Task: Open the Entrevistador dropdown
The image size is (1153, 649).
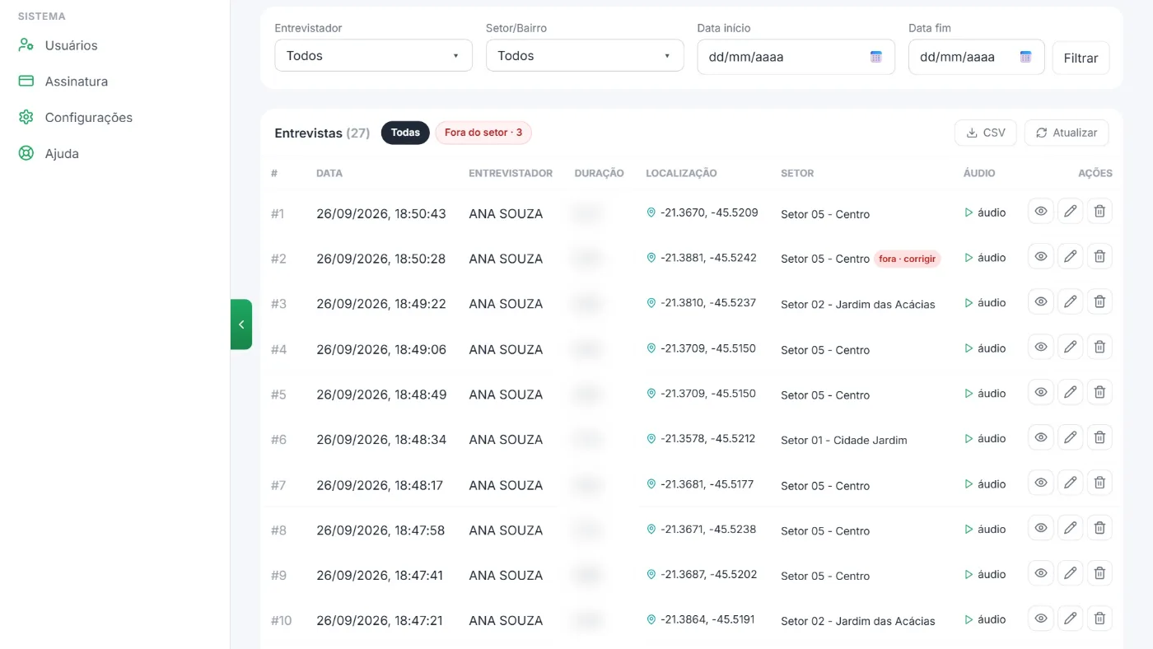Action: click(x=373, y=56)
